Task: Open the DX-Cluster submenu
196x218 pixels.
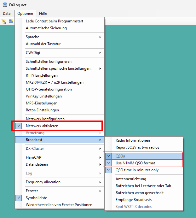Action: tap(35, 149)
